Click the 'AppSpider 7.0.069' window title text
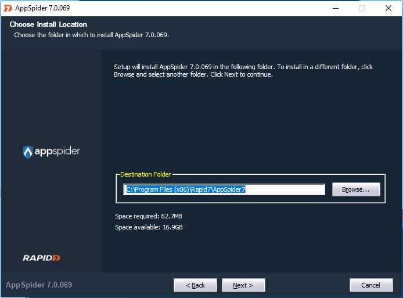 [42, 8]
